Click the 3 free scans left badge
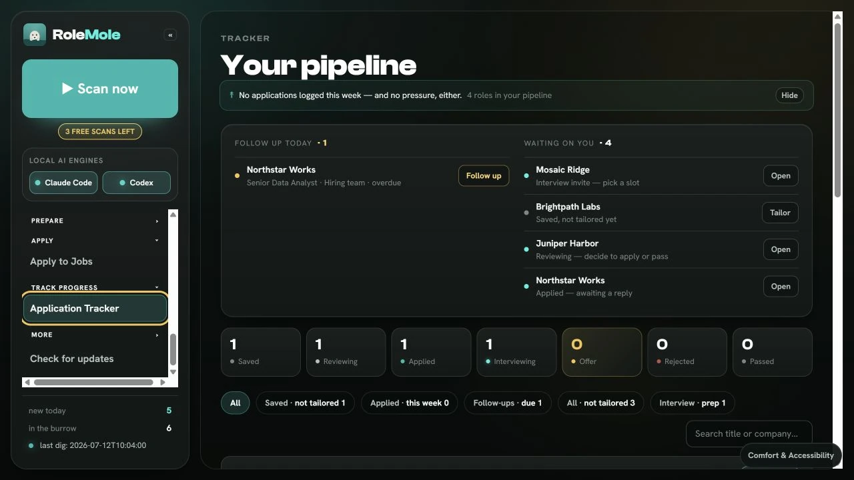The image size is (854, 480). click(100, 131)
